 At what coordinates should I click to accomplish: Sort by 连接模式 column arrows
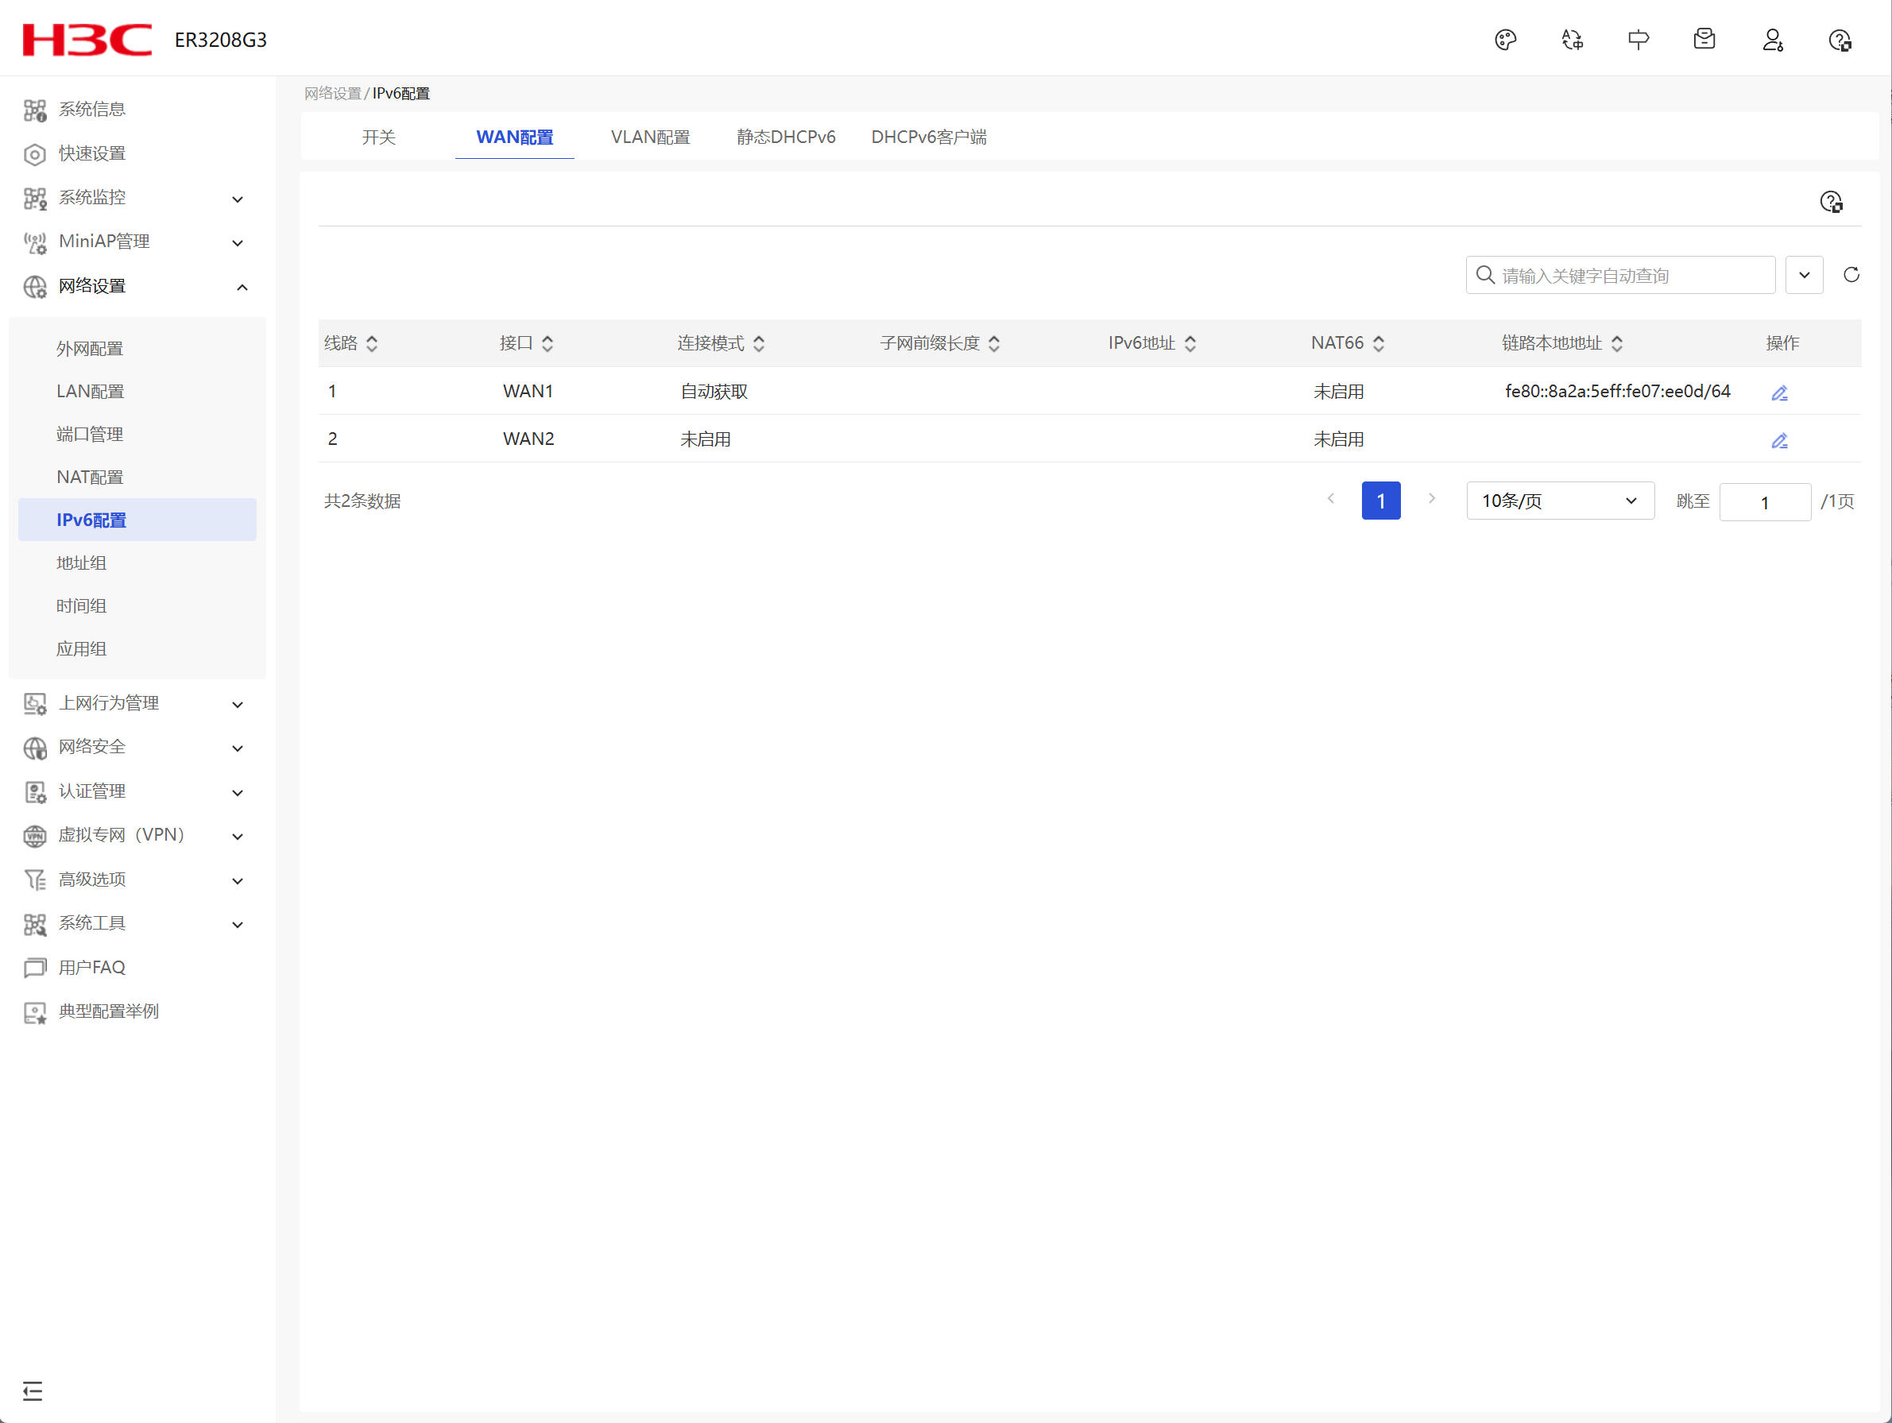click(x=759, y=344)
